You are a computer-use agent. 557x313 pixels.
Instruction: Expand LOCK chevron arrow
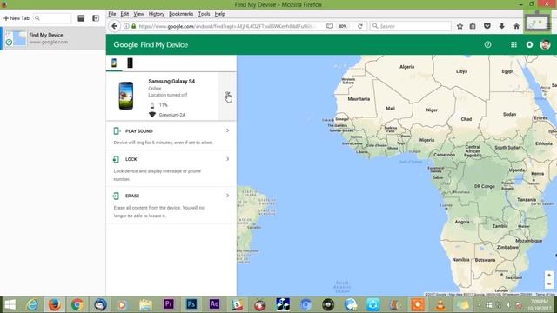coord(228,159)
